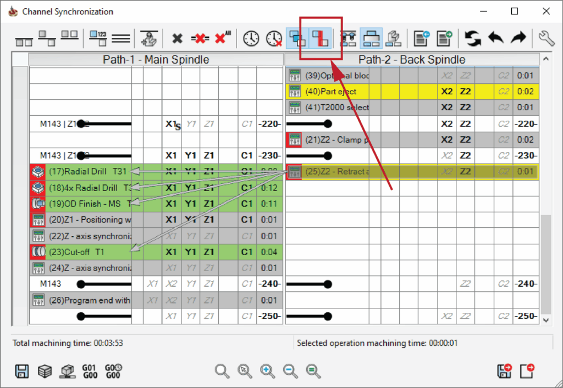The image size is (563, 388).
Task: Select the (40)Part eject operation row
Action: click(x=336, y=92)
